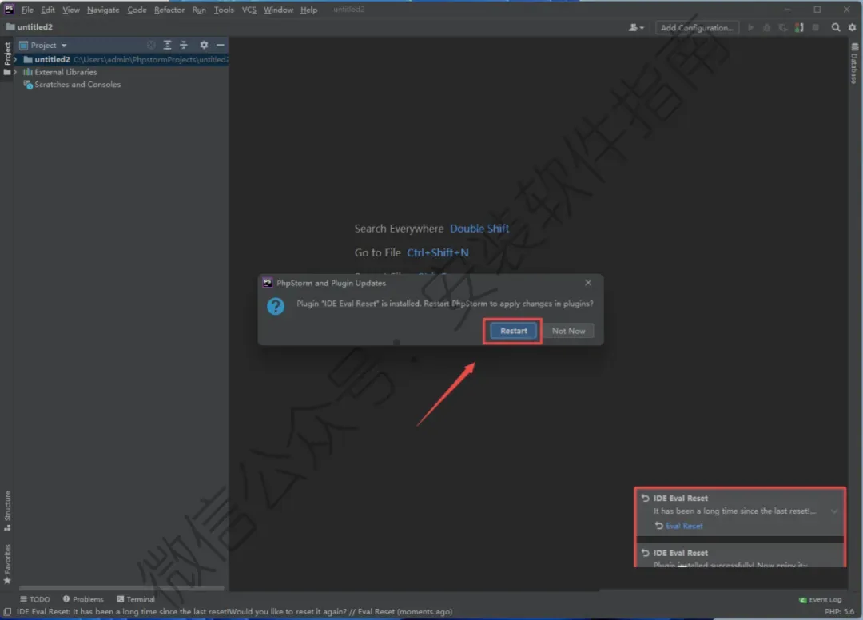The image size is (863, 620).
Task: Open the Terminal tool window
Action: (x=136, y=599)
